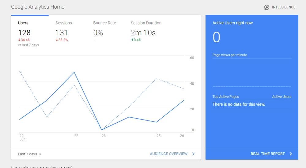
Task: Click the 'vs last 7 days' text
Action: point(28,45)
